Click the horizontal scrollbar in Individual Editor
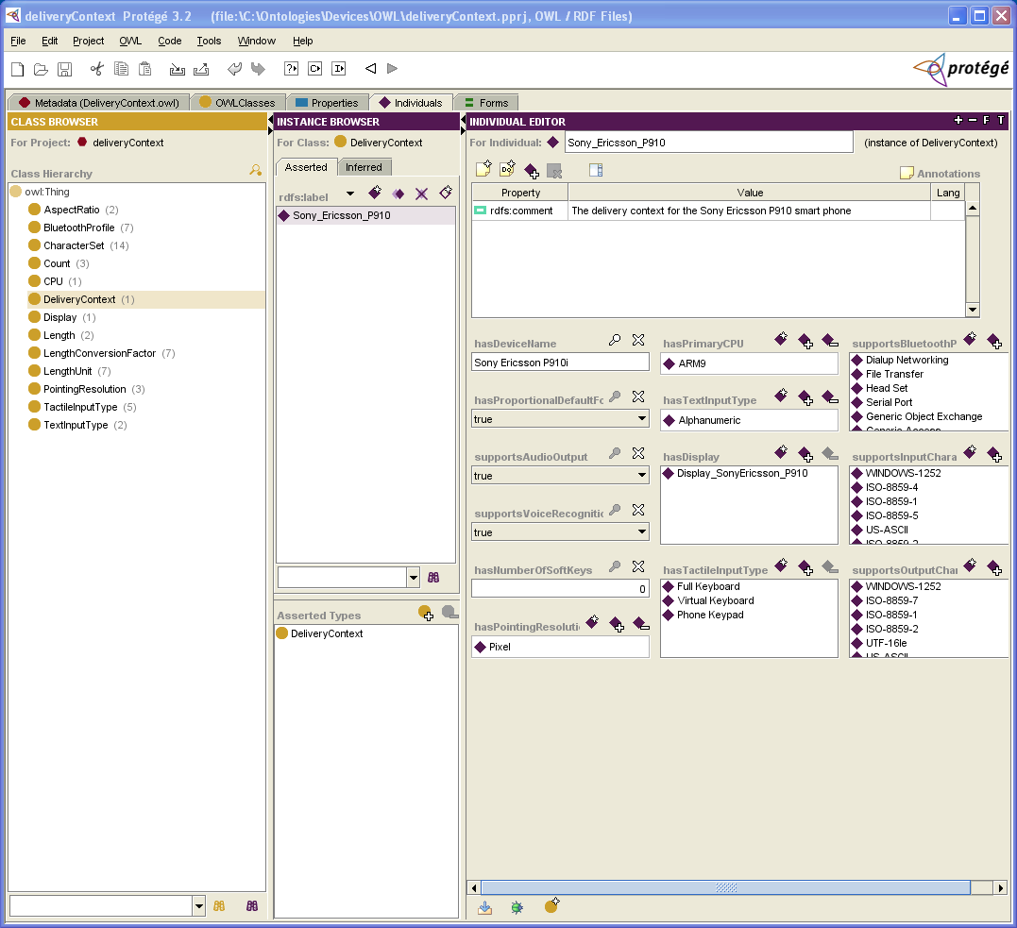 click(725, 887)
